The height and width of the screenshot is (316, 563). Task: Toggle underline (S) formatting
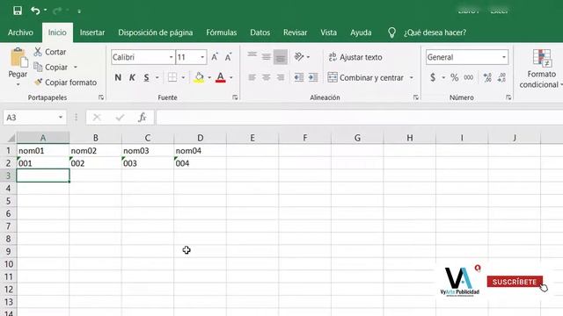[x=147, y=77]
